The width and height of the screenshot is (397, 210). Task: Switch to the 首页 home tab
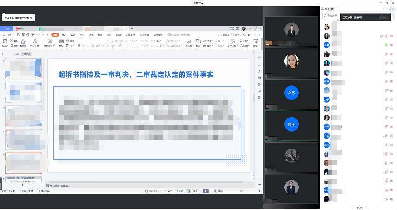[x=6, y=29]
